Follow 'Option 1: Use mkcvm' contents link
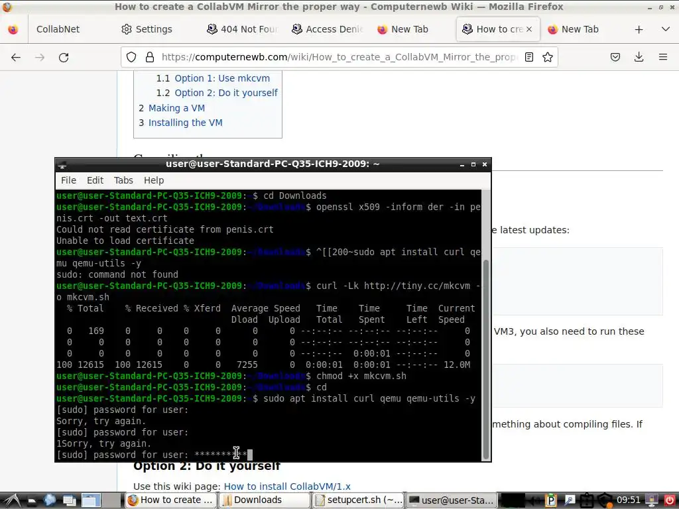This screenshot has height=509, width=679. (x=222, y=78)
